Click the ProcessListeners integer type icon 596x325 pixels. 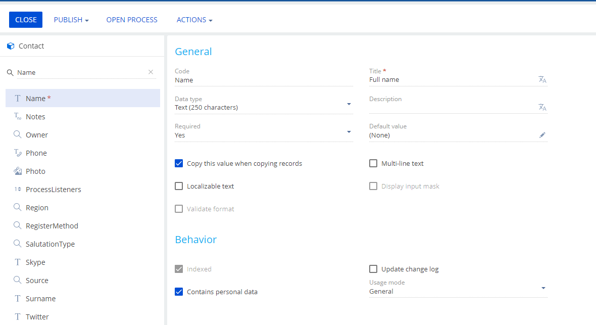click(18, 189)
